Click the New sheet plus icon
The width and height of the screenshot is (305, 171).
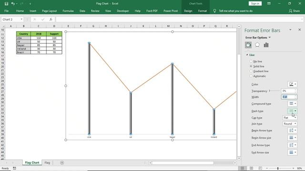pyautogui.click(x=62, y=162)
